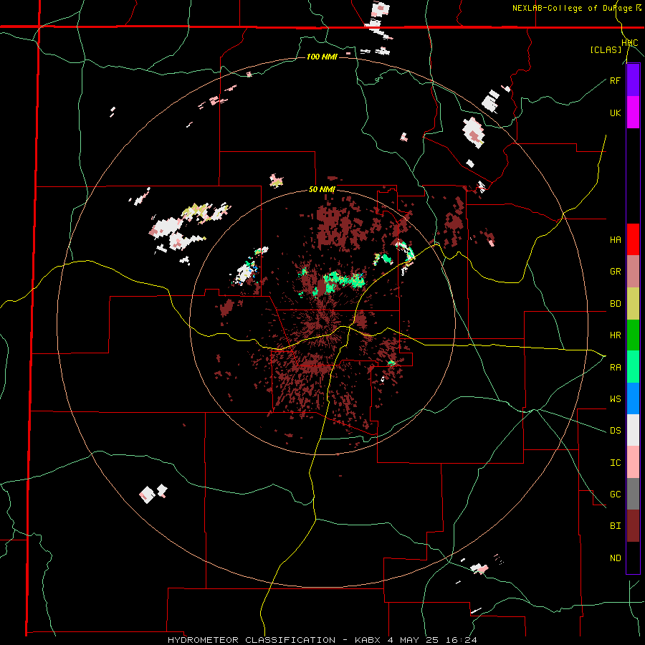Click the WS legend label

coord(615,398)
